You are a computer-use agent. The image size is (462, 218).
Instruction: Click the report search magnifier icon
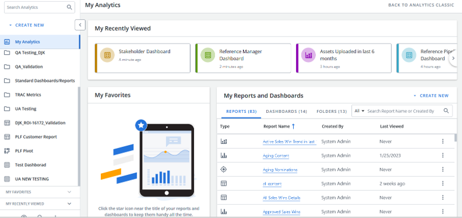(446, 111)
